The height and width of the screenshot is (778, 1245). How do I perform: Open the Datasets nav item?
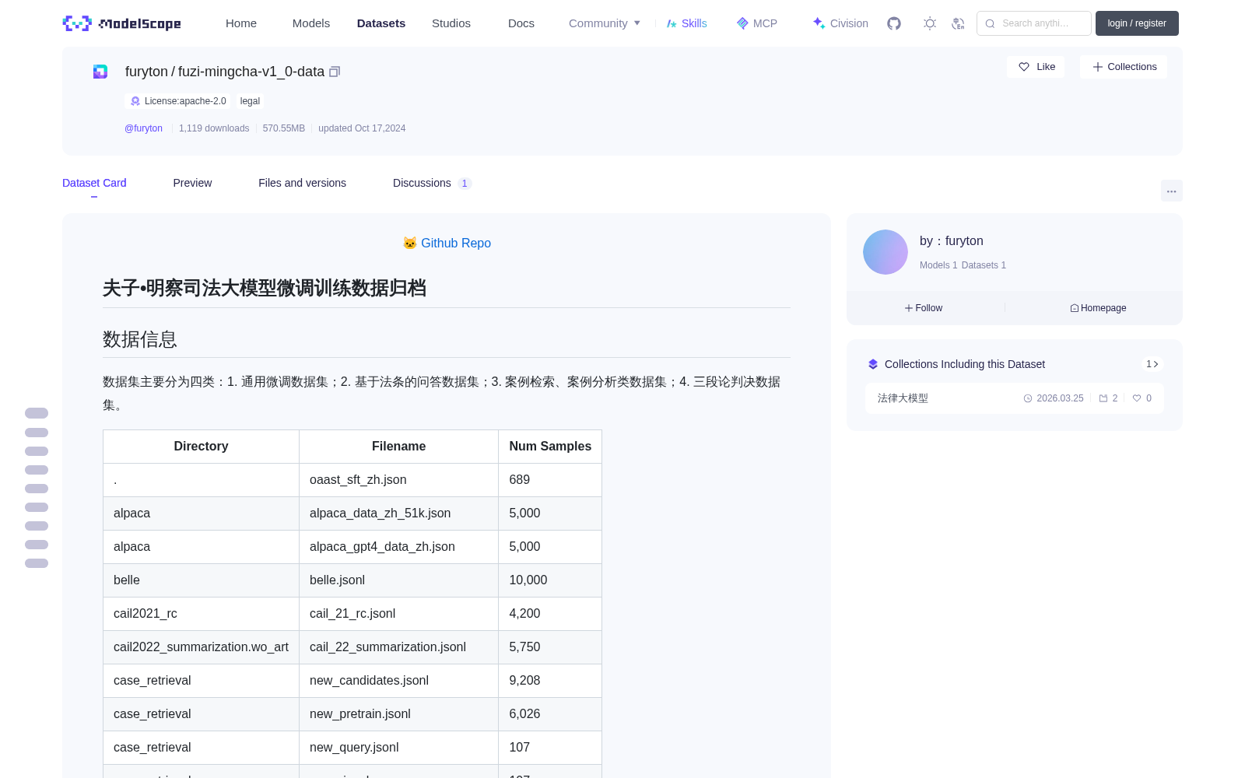(x=381, y=23)
